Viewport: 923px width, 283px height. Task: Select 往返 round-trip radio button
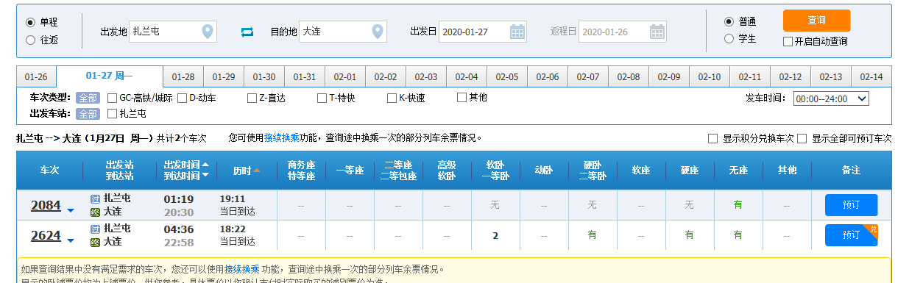tap(30, 40)
